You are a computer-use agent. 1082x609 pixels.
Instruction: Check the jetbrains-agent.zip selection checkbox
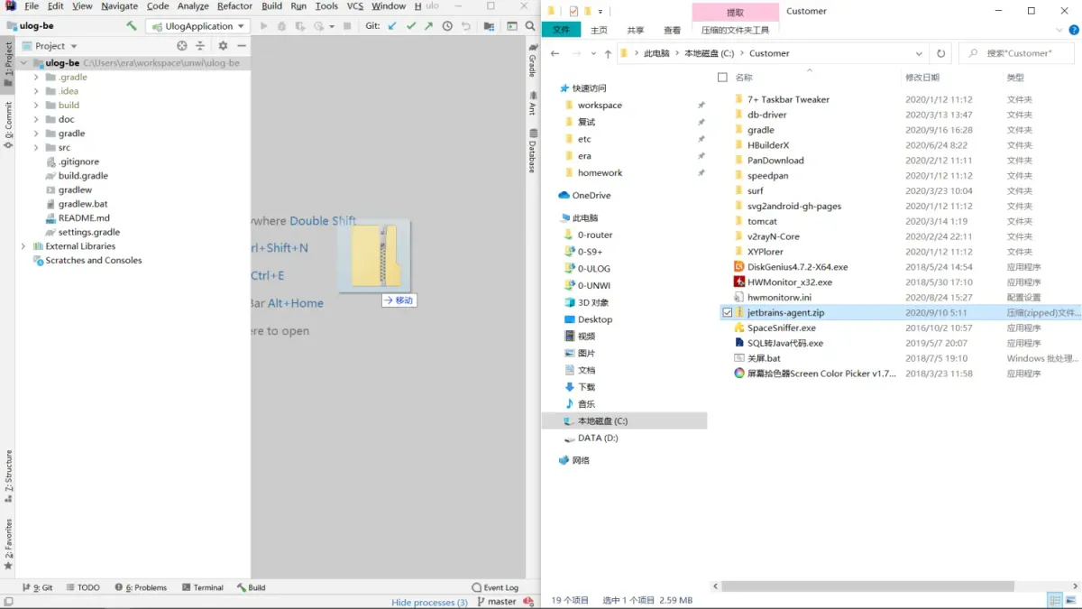pos(726,312)
